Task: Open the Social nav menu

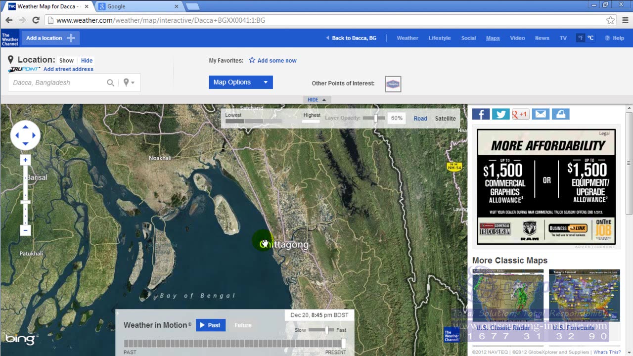Action: [468, 38]
